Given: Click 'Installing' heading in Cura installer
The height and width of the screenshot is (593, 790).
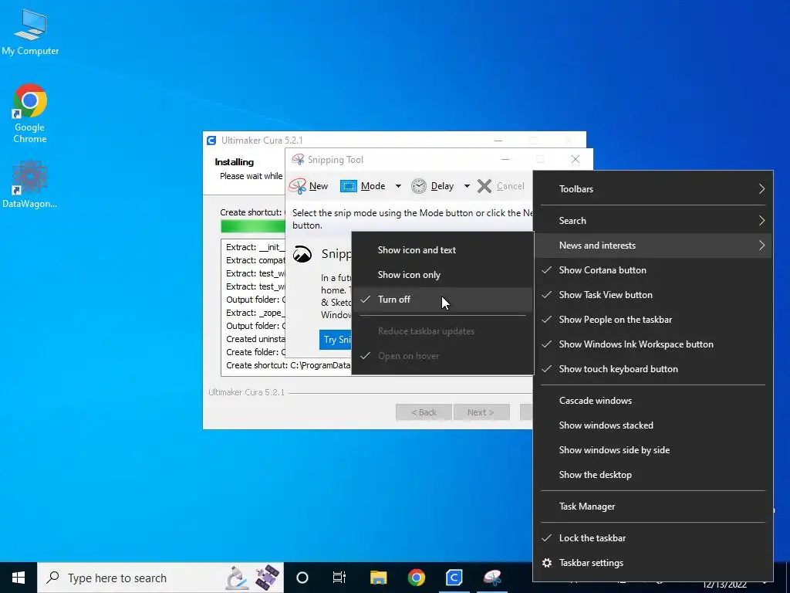Looking at the screenshot, I should click(235, 162).
